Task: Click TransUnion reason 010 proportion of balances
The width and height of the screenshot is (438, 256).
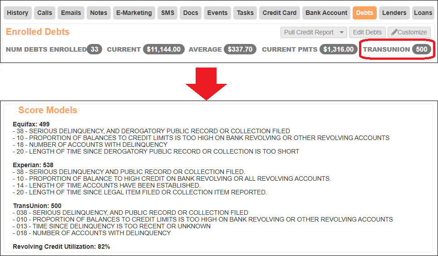Action: click(x=203, y=219)
